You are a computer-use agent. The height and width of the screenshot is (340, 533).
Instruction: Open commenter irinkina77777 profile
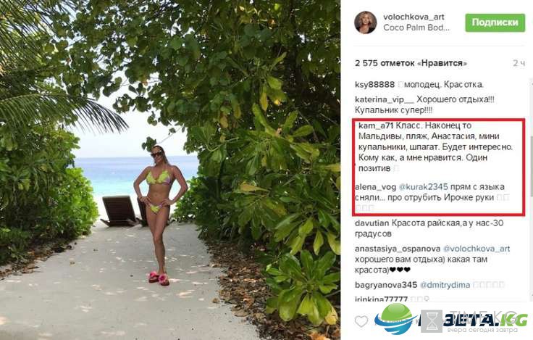coord(381,299)
